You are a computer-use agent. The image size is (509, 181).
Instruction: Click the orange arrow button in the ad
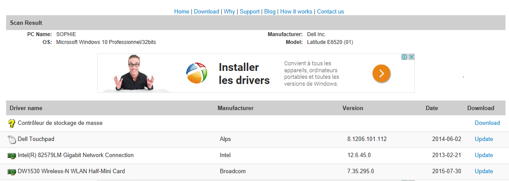(x=382, y=74)
